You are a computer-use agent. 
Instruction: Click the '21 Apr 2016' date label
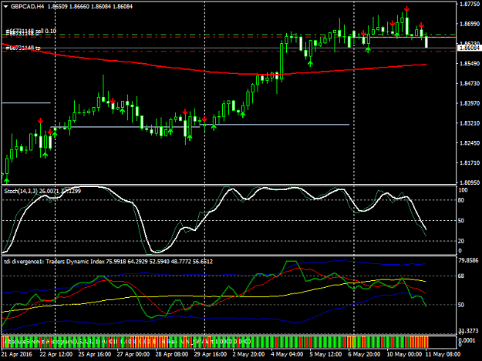pos(17,354)
